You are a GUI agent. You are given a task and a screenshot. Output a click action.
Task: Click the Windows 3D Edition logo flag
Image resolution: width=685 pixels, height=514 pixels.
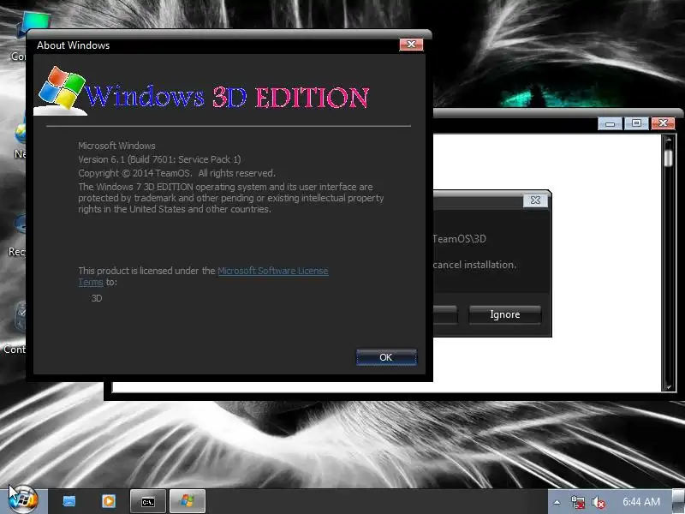61,90
